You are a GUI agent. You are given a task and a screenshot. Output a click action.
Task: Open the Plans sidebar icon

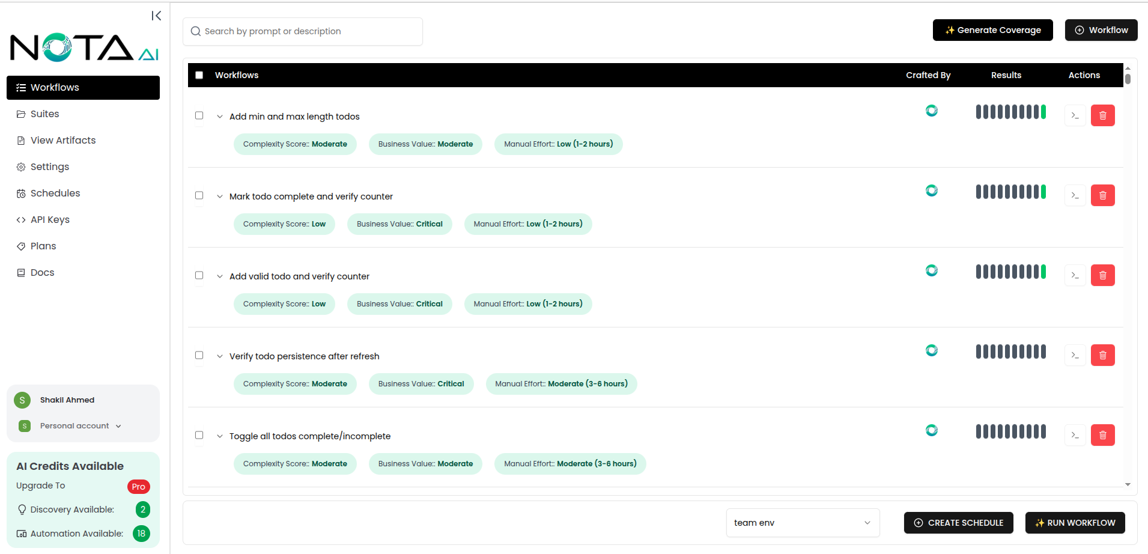click(x=21, y=246)
